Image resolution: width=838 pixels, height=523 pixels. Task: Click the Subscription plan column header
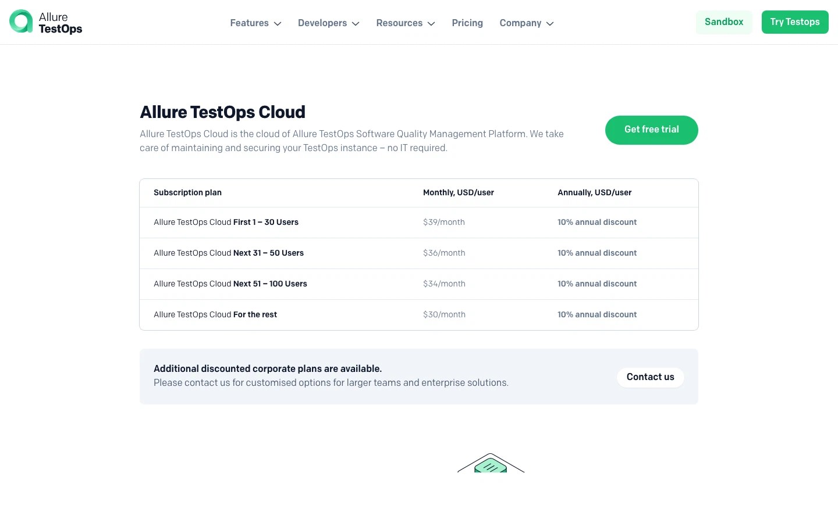pos(187,193)
